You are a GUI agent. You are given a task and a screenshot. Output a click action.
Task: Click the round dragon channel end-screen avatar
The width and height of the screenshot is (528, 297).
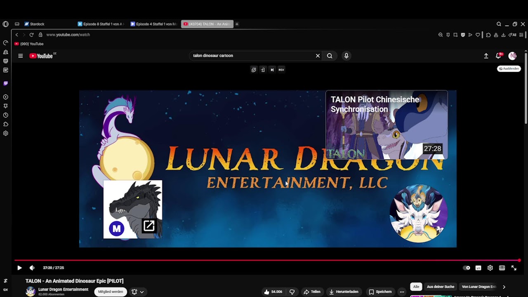point(419,213)
